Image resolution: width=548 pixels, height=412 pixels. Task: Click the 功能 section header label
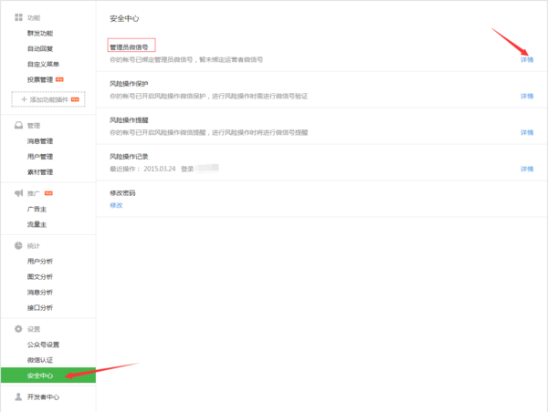tap(34, 18)
